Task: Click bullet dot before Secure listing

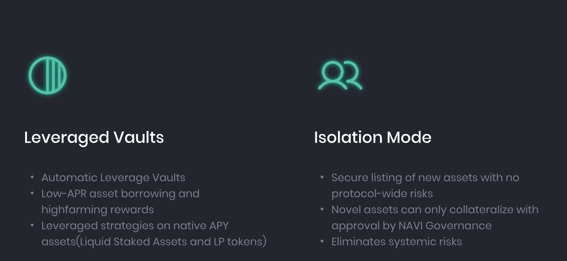Action: (x=322, y=177)
